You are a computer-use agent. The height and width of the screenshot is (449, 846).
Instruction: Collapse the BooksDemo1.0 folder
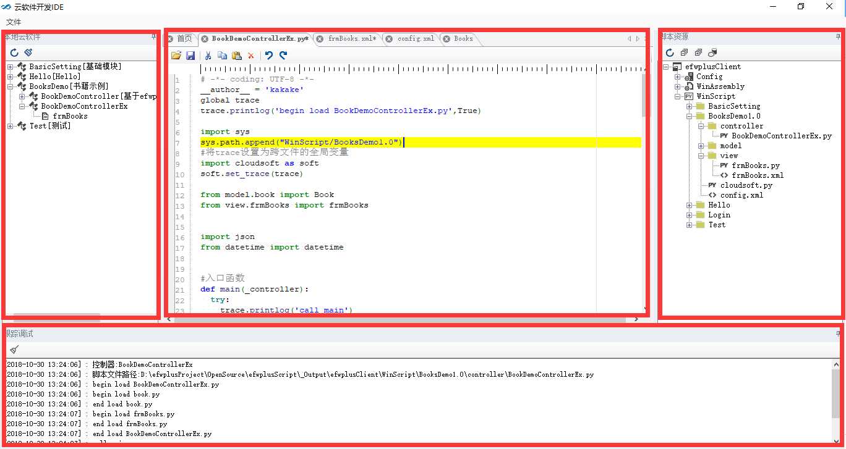pos(690,116)
